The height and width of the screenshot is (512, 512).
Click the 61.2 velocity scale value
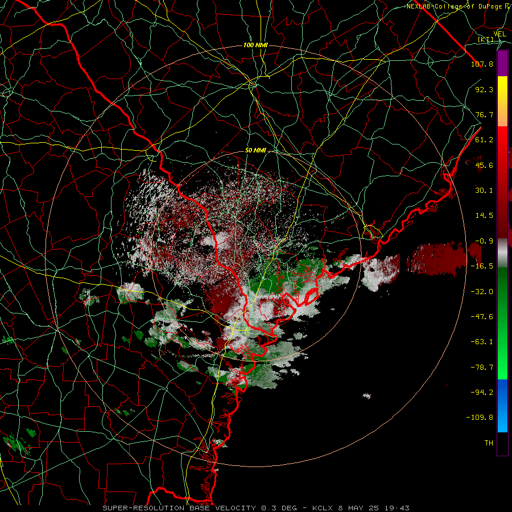coord(484,140)
